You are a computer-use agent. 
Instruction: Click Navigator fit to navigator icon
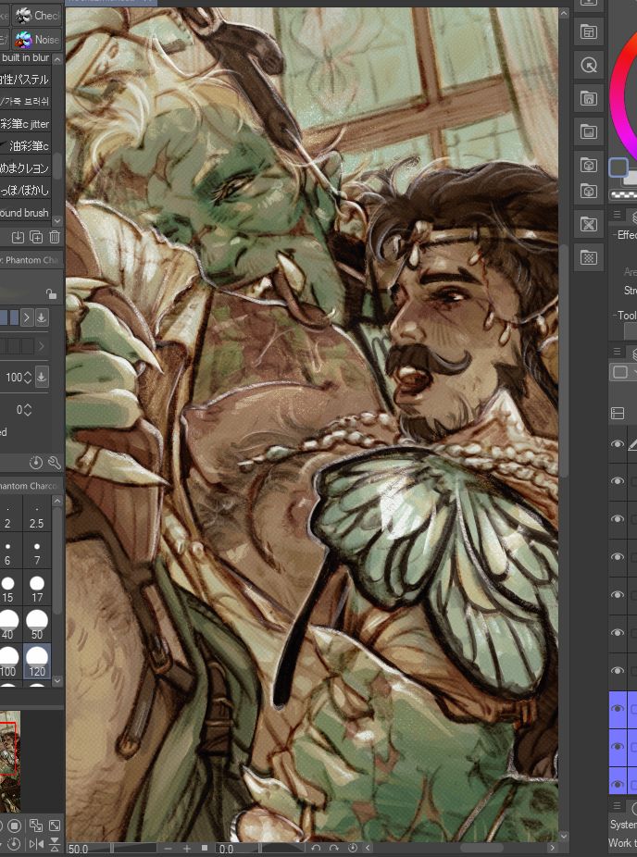55,826
